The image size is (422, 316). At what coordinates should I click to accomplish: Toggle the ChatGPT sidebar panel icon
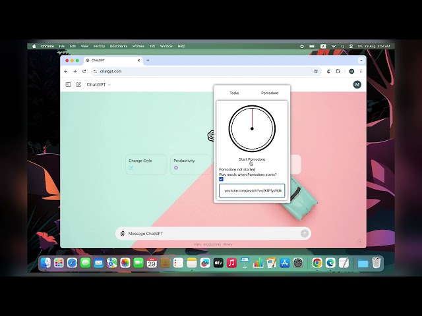point(69,85)
